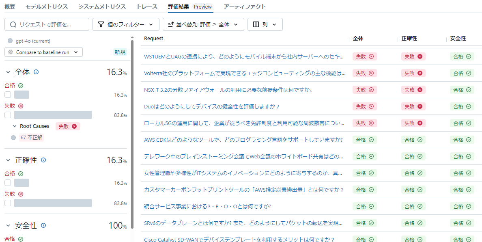
Task: Open the 列 columns dropdown
Action: 265,24
